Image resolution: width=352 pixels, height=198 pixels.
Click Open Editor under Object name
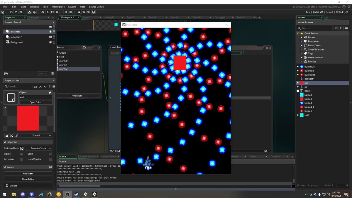coord(36,102)
